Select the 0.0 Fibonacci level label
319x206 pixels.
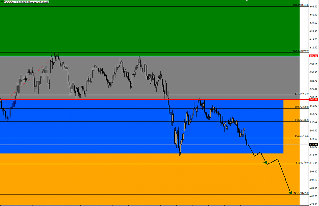[302, 163]
